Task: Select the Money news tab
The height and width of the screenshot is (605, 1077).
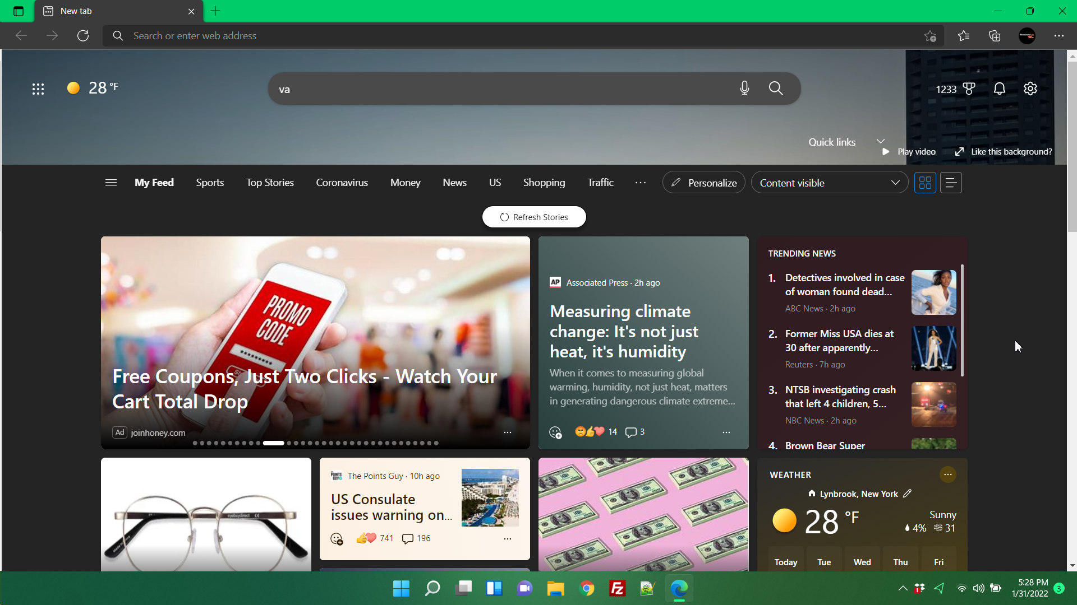Action: (406, 183)
